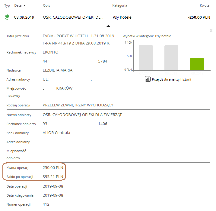Click the Typ column header

tap(7, 6)
